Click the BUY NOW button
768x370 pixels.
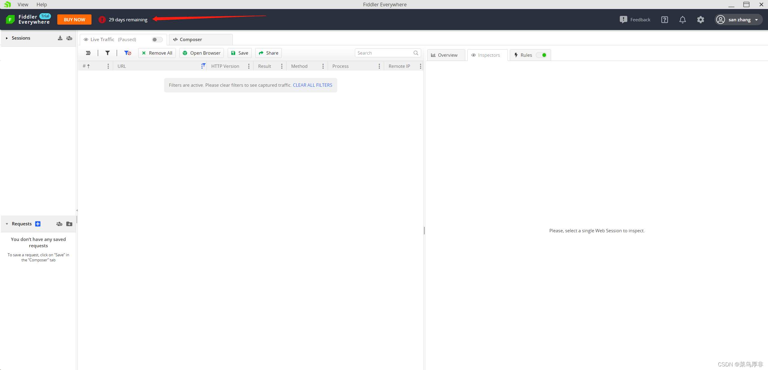pyautogui.click(x=74, y=20)
